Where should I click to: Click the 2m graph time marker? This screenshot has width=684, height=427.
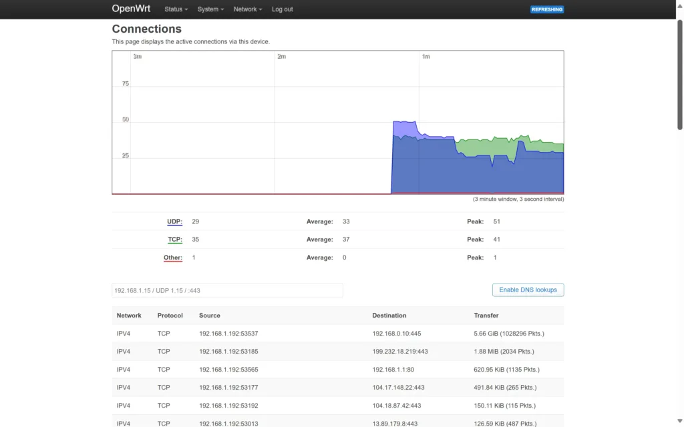pyautogui.click(x=282, y=57)
